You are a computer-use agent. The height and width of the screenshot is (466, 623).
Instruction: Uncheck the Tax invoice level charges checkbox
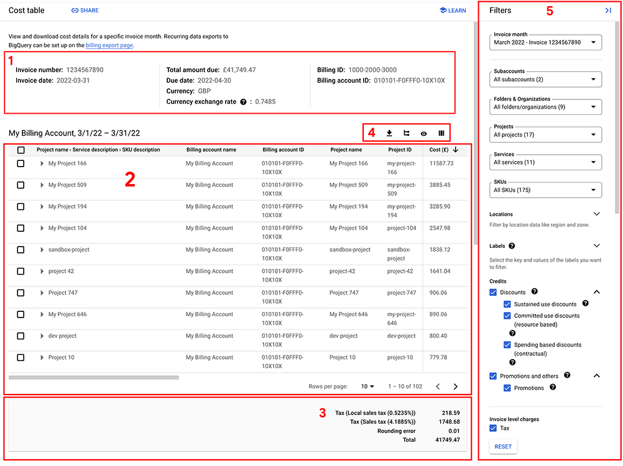point(493,428)
